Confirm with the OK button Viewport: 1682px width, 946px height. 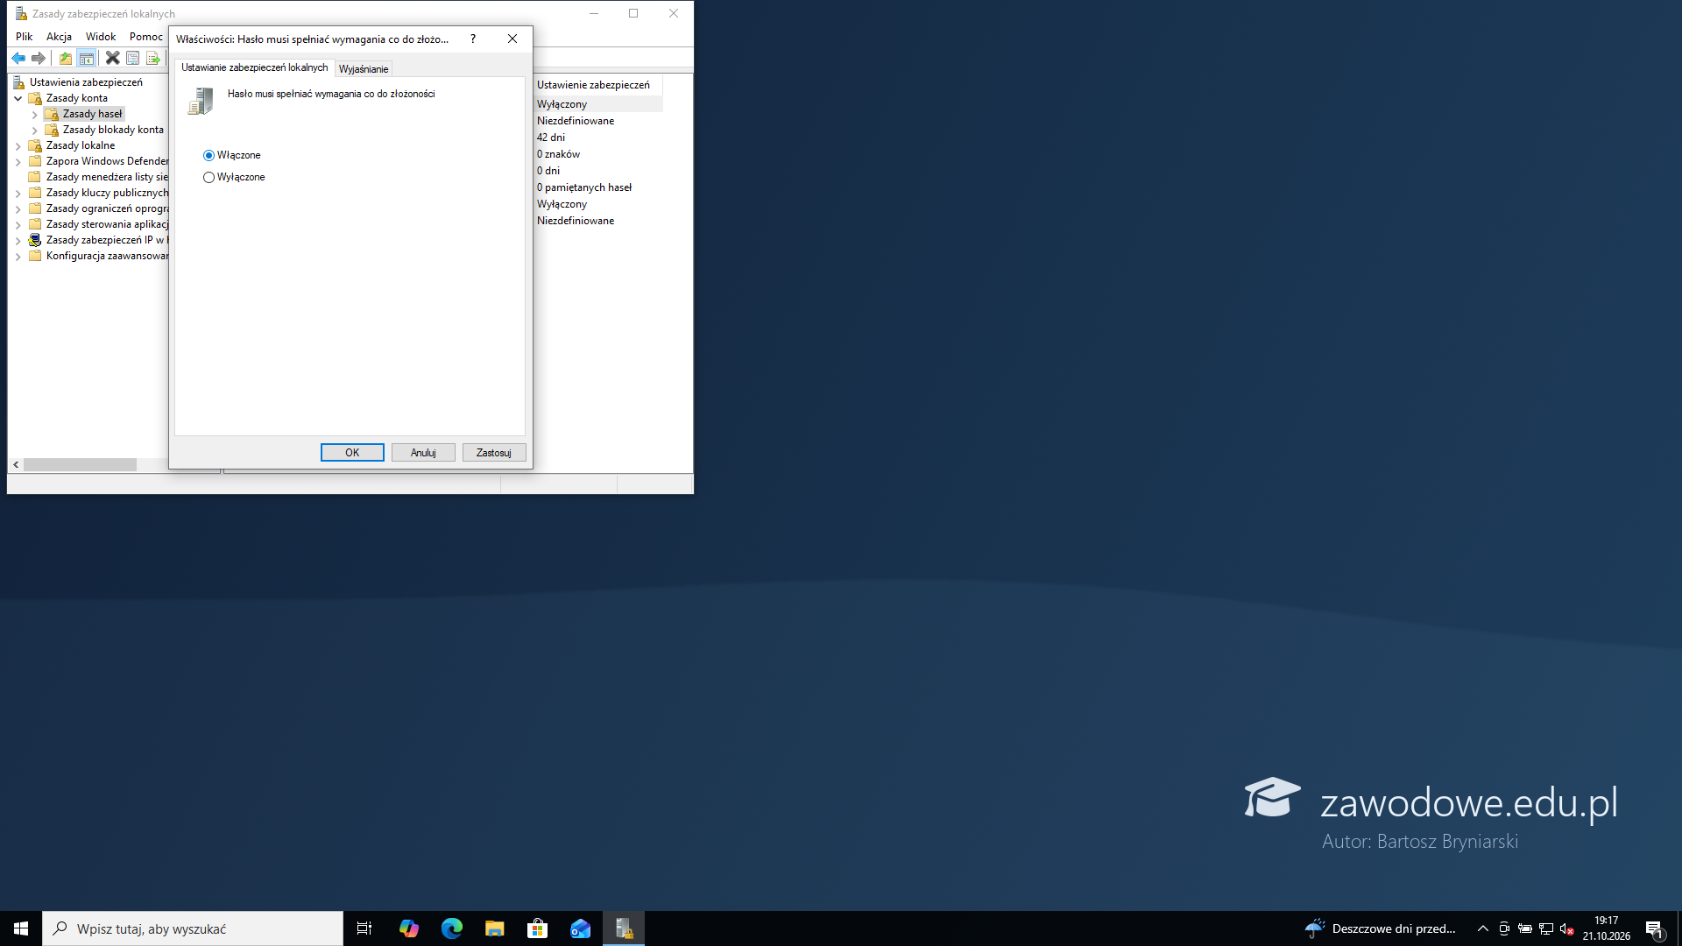coord(352,452)
